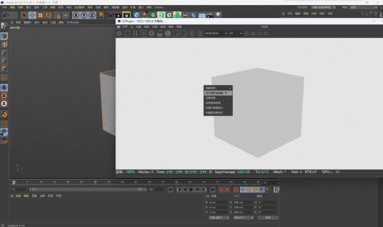Image resolution: width=383 pixels, height=227 pixels.
Task: Toggle the Enable Snap magnet icon
Action: [x=4, y=114]
